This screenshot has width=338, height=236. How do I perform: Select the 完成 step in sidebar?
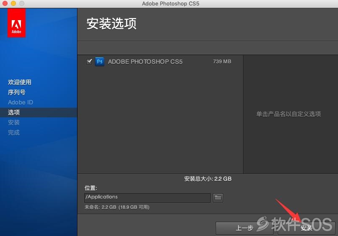pos(14,132)
